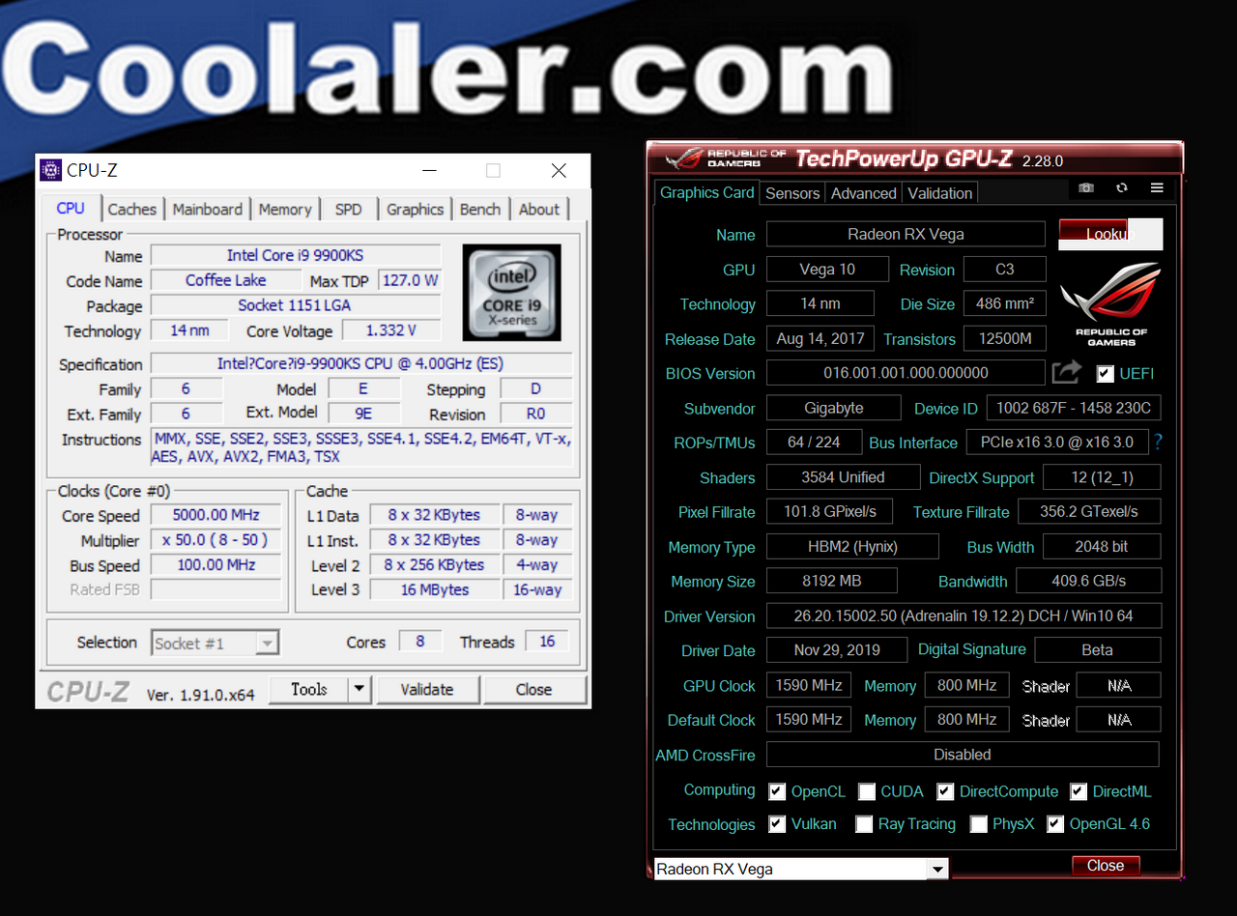The height and width of the screenshot is (916, 1237).
Task: Toggle the Vulkan checkbox
Action: pyautogui.click(x=777, y=824)
